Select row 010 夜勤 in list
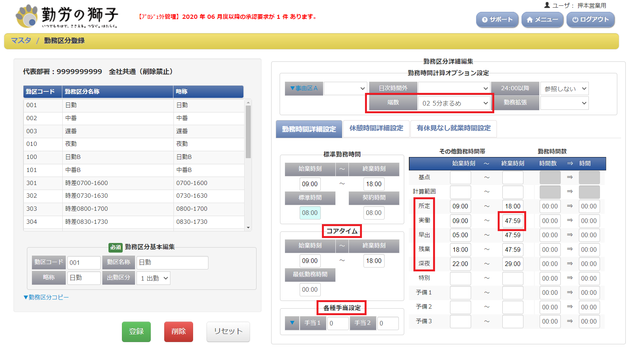The width and height of the screenshot is (635, 347). coord(134,144)
